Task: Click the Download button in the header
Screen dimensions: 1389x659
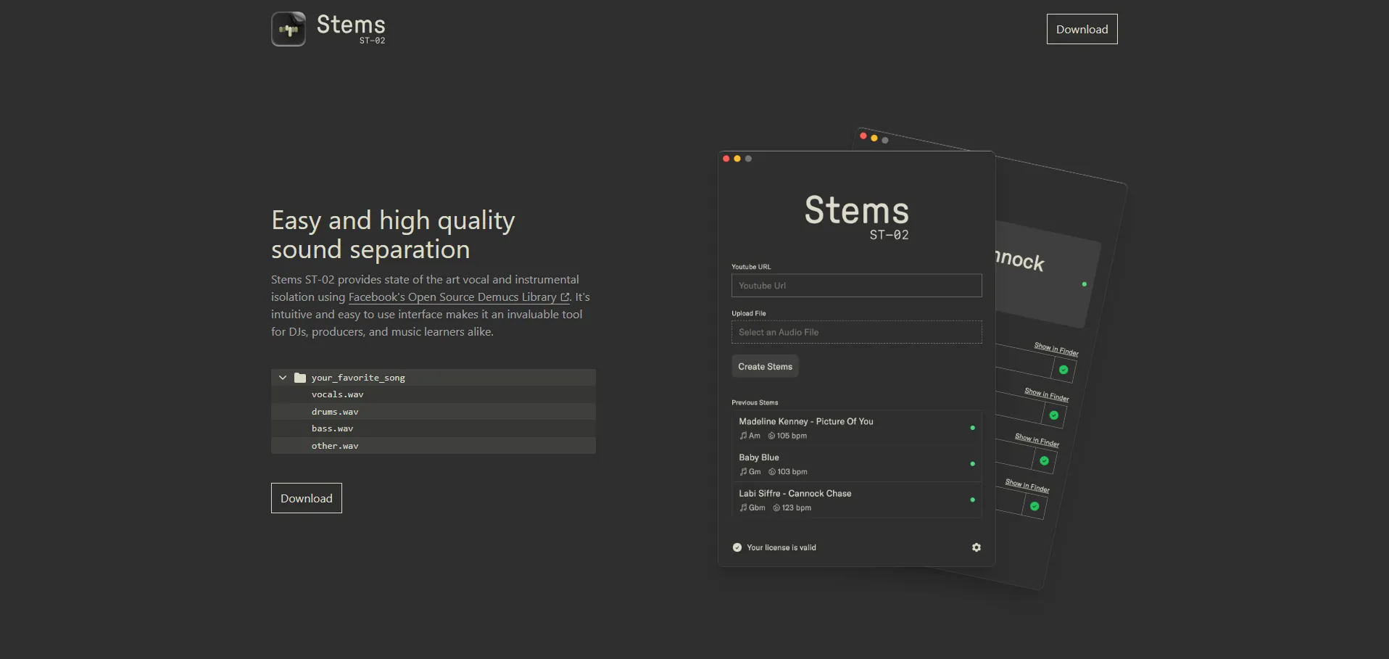Action: pos(1082,29)
